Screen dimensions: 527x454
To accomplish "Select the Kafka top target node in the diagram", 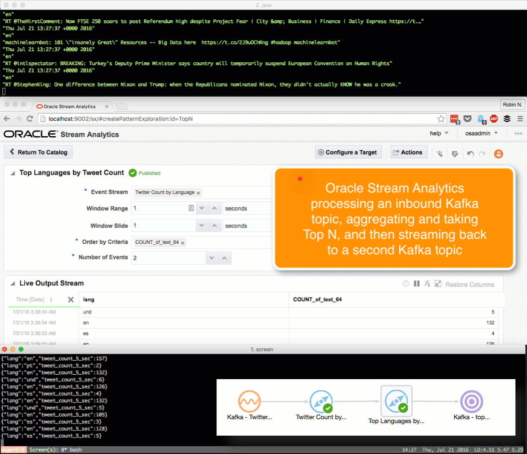I will pyautogui.click(x=471, y=402).
